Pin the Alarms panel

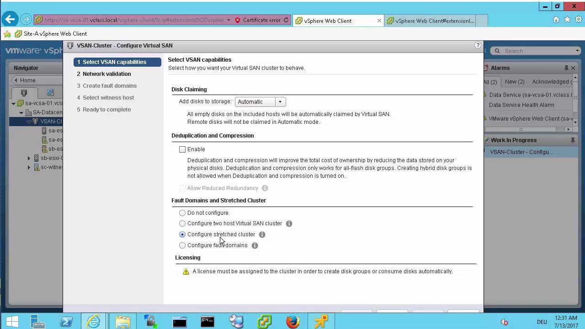click(566, 68)
